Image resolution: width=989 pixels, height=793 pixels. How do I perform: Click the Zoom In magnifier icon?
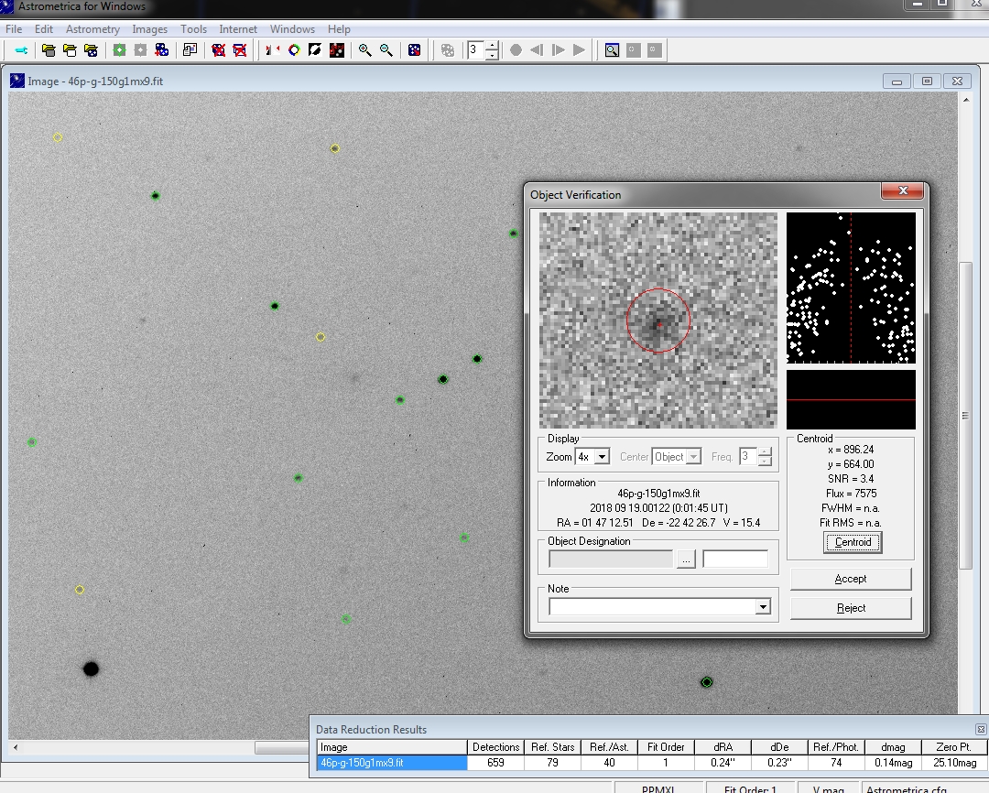364,50
